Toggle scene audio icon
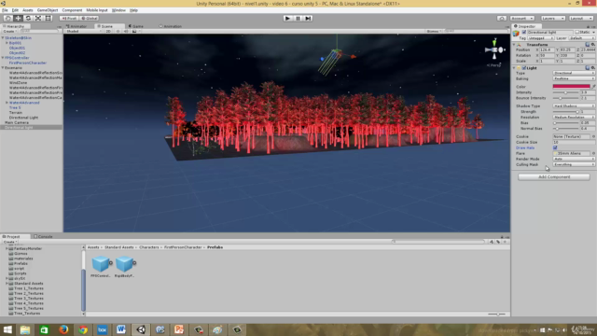 (x=126, y=31)
